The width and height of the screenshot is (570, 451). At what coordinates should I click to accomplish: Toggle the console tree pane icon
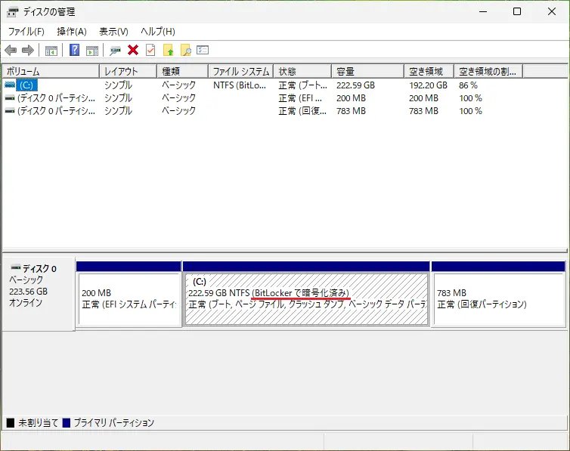pos(51,51)
